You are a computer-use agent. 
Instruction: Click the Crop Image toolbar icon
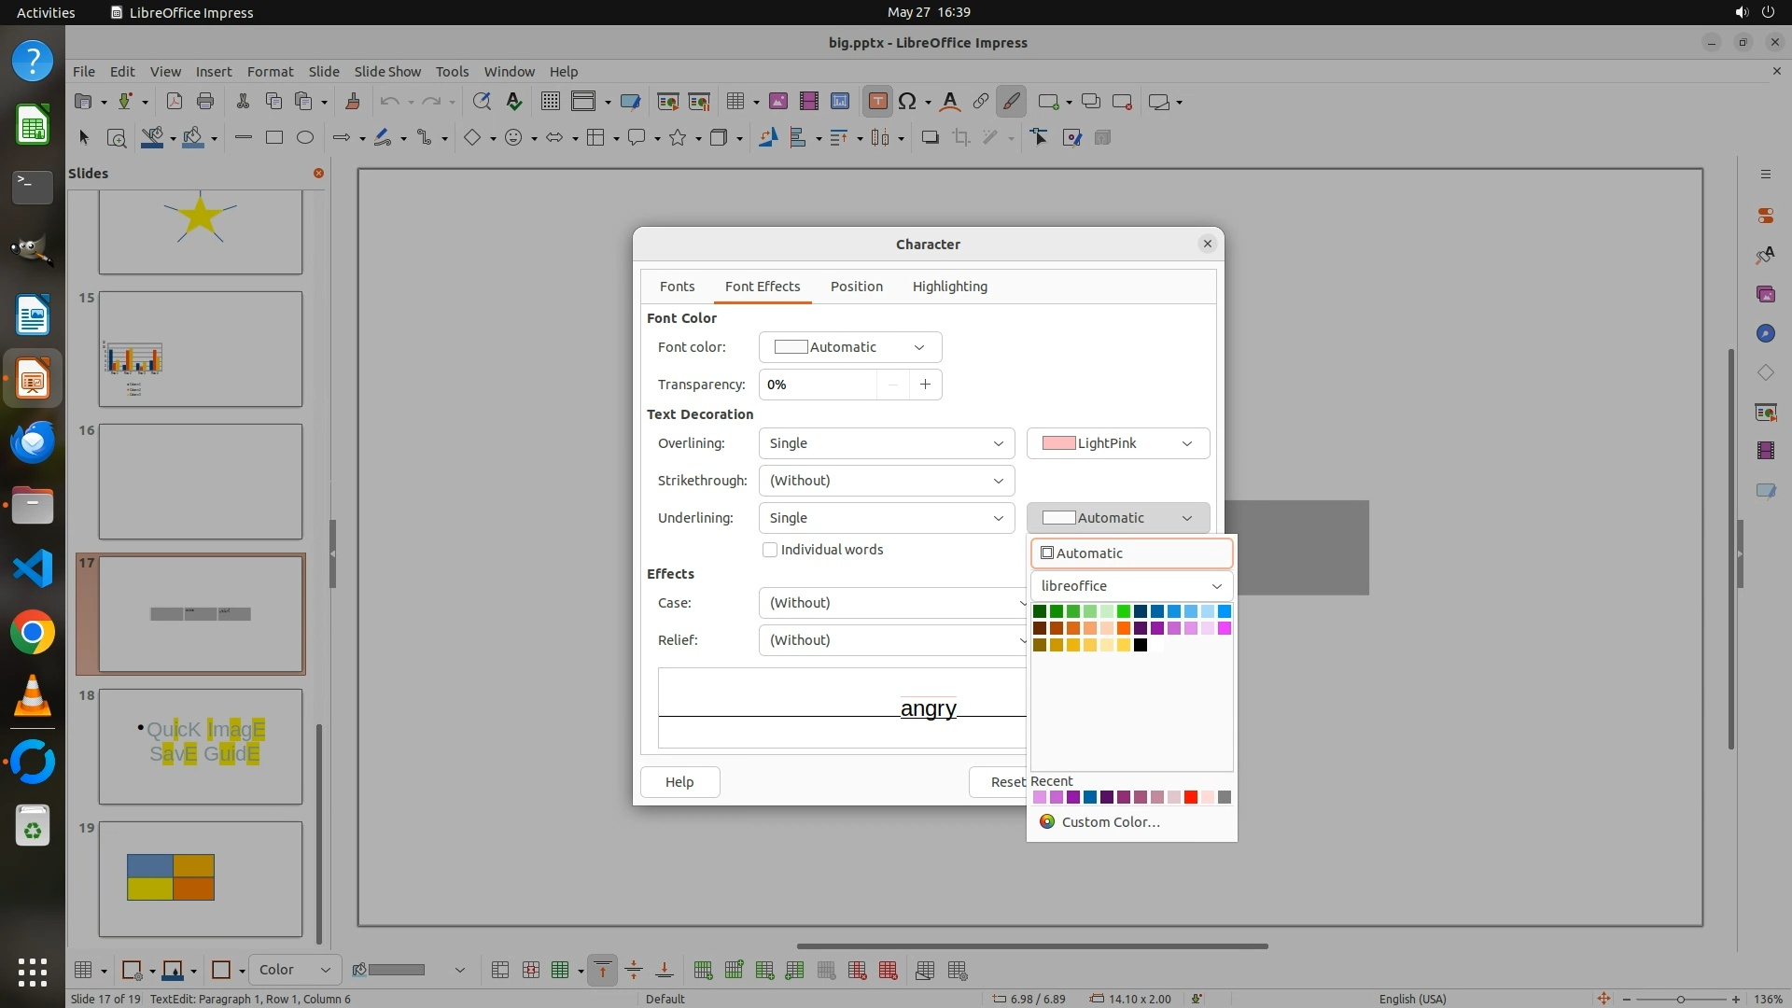960,138
